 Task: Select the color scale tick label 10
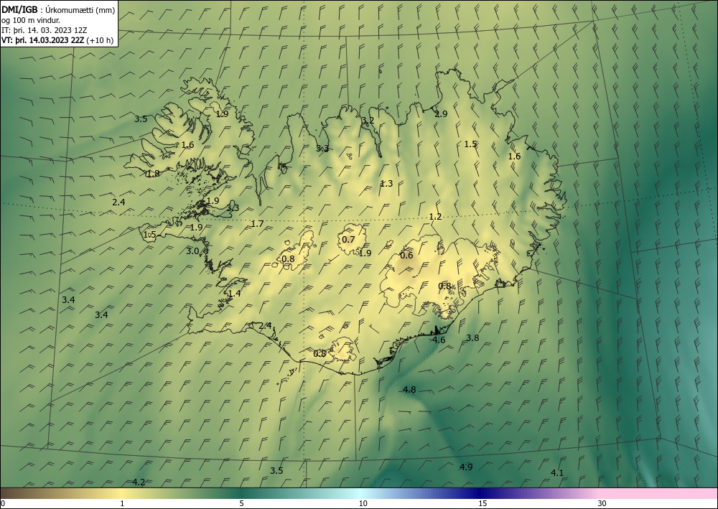pyautogui.click(x=363, y=503)
